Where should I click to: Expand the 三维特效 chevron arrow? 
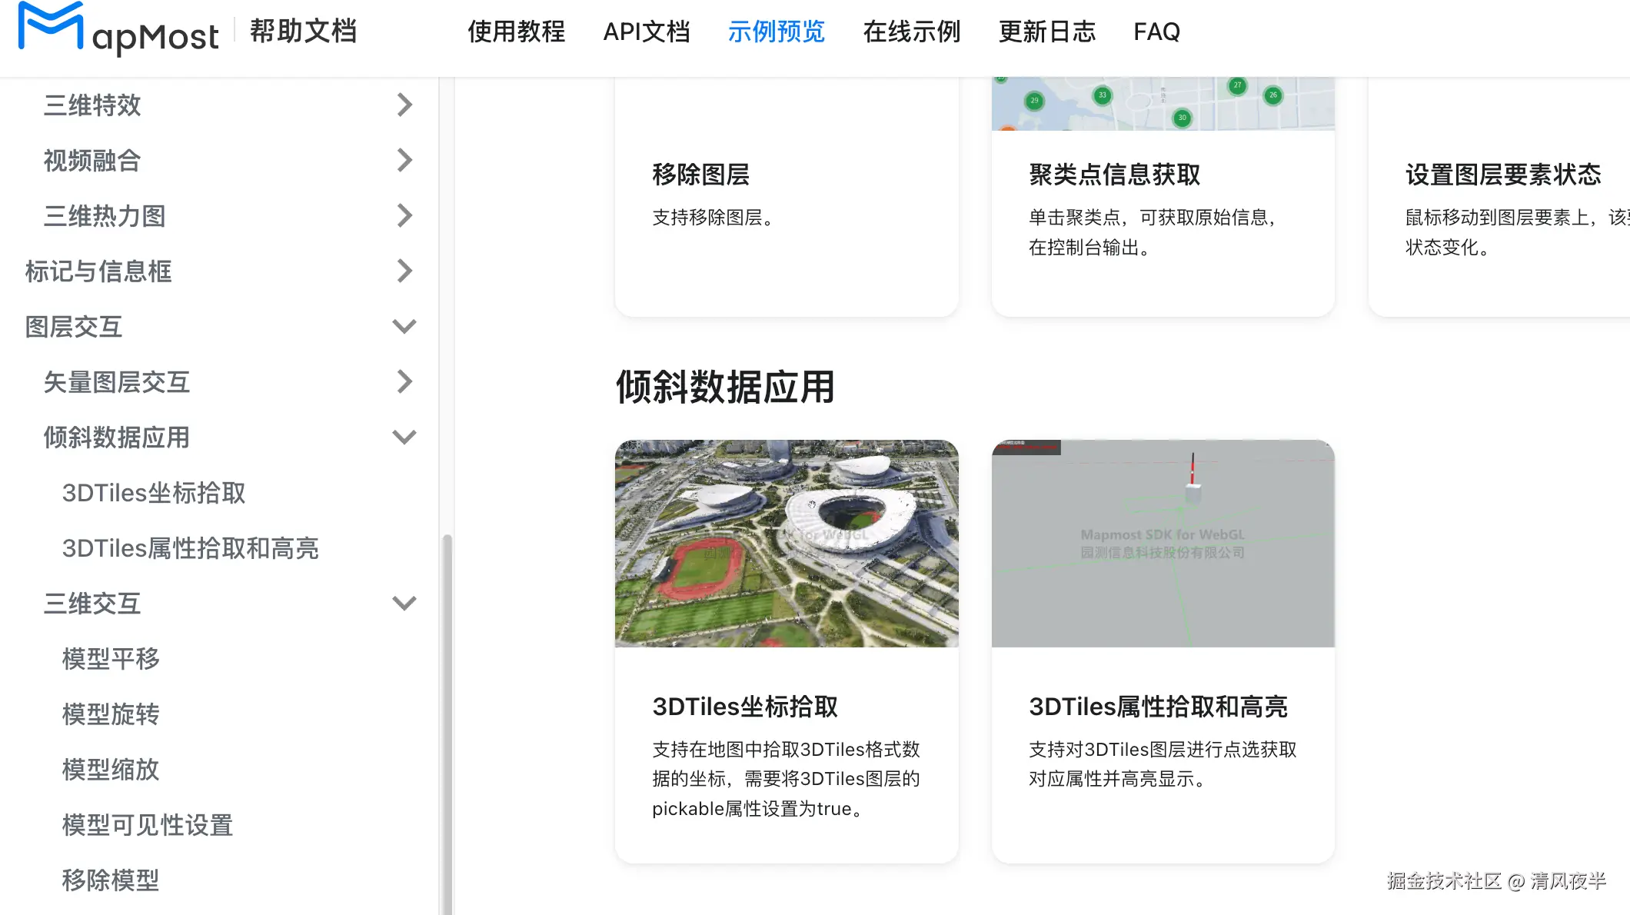(x=404, y=105)
